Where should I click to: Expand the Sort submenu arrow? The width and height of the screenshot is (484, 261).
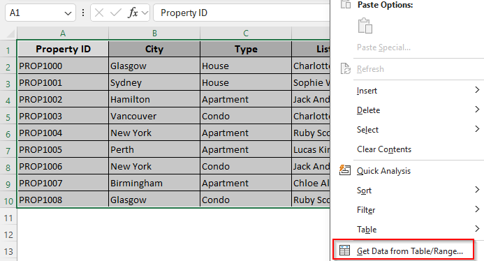point(477,189)
